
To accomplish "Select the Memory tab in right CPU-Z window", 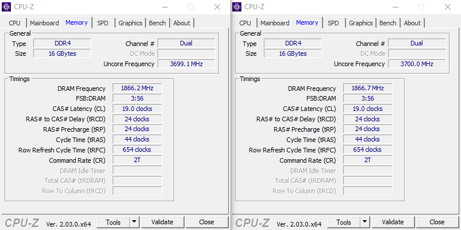I will pyautogui.click(x=307, y=22).
